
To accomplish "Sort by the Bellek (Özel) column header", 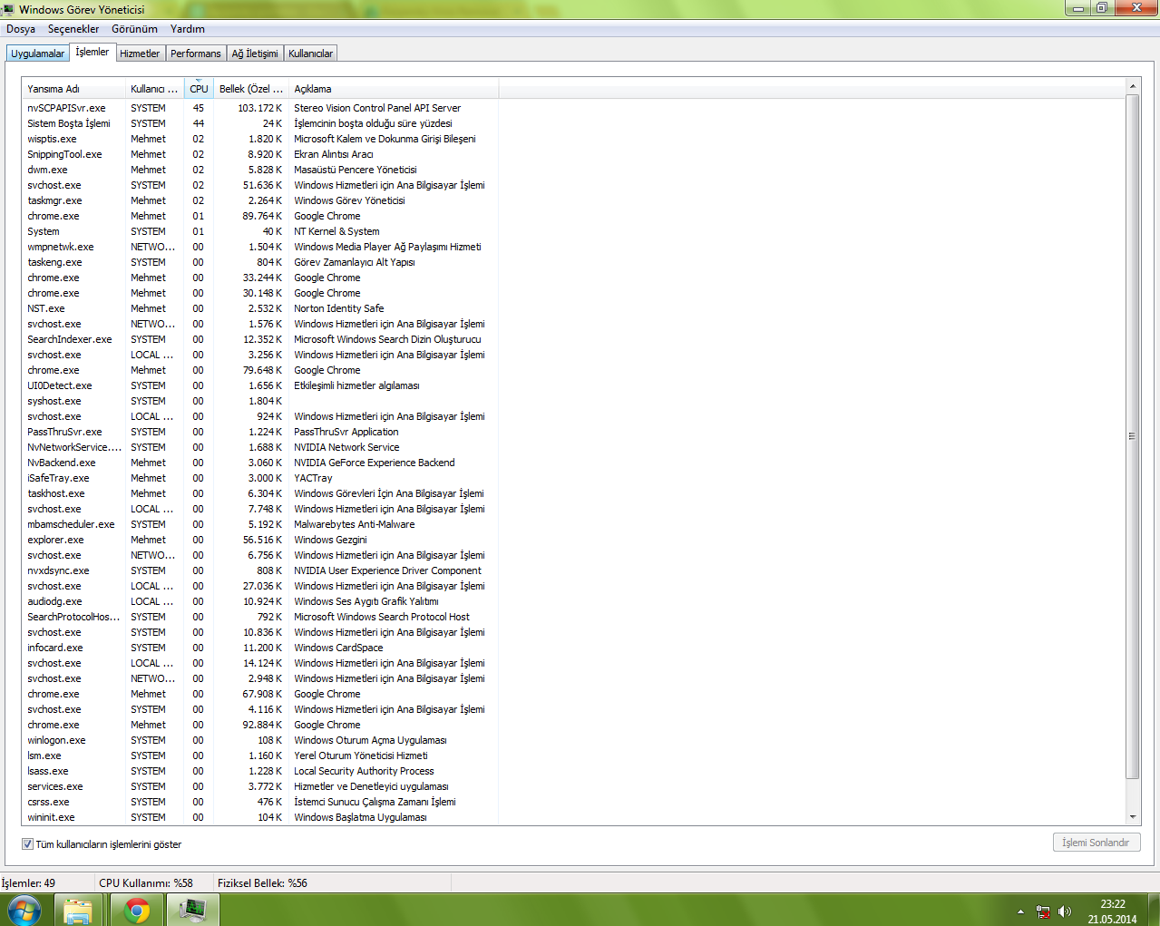I will point(251,89).
